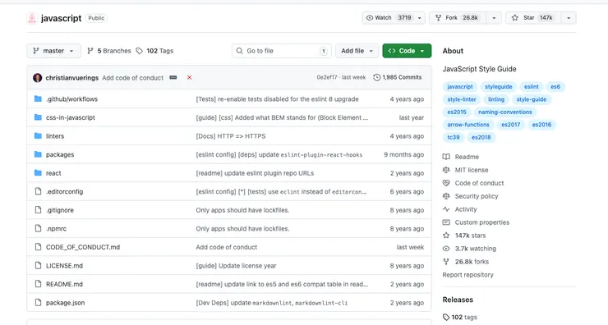Click the LICENSE.md file icon
The height and width of the screenshot is (325, 608).
pos(38,265)
